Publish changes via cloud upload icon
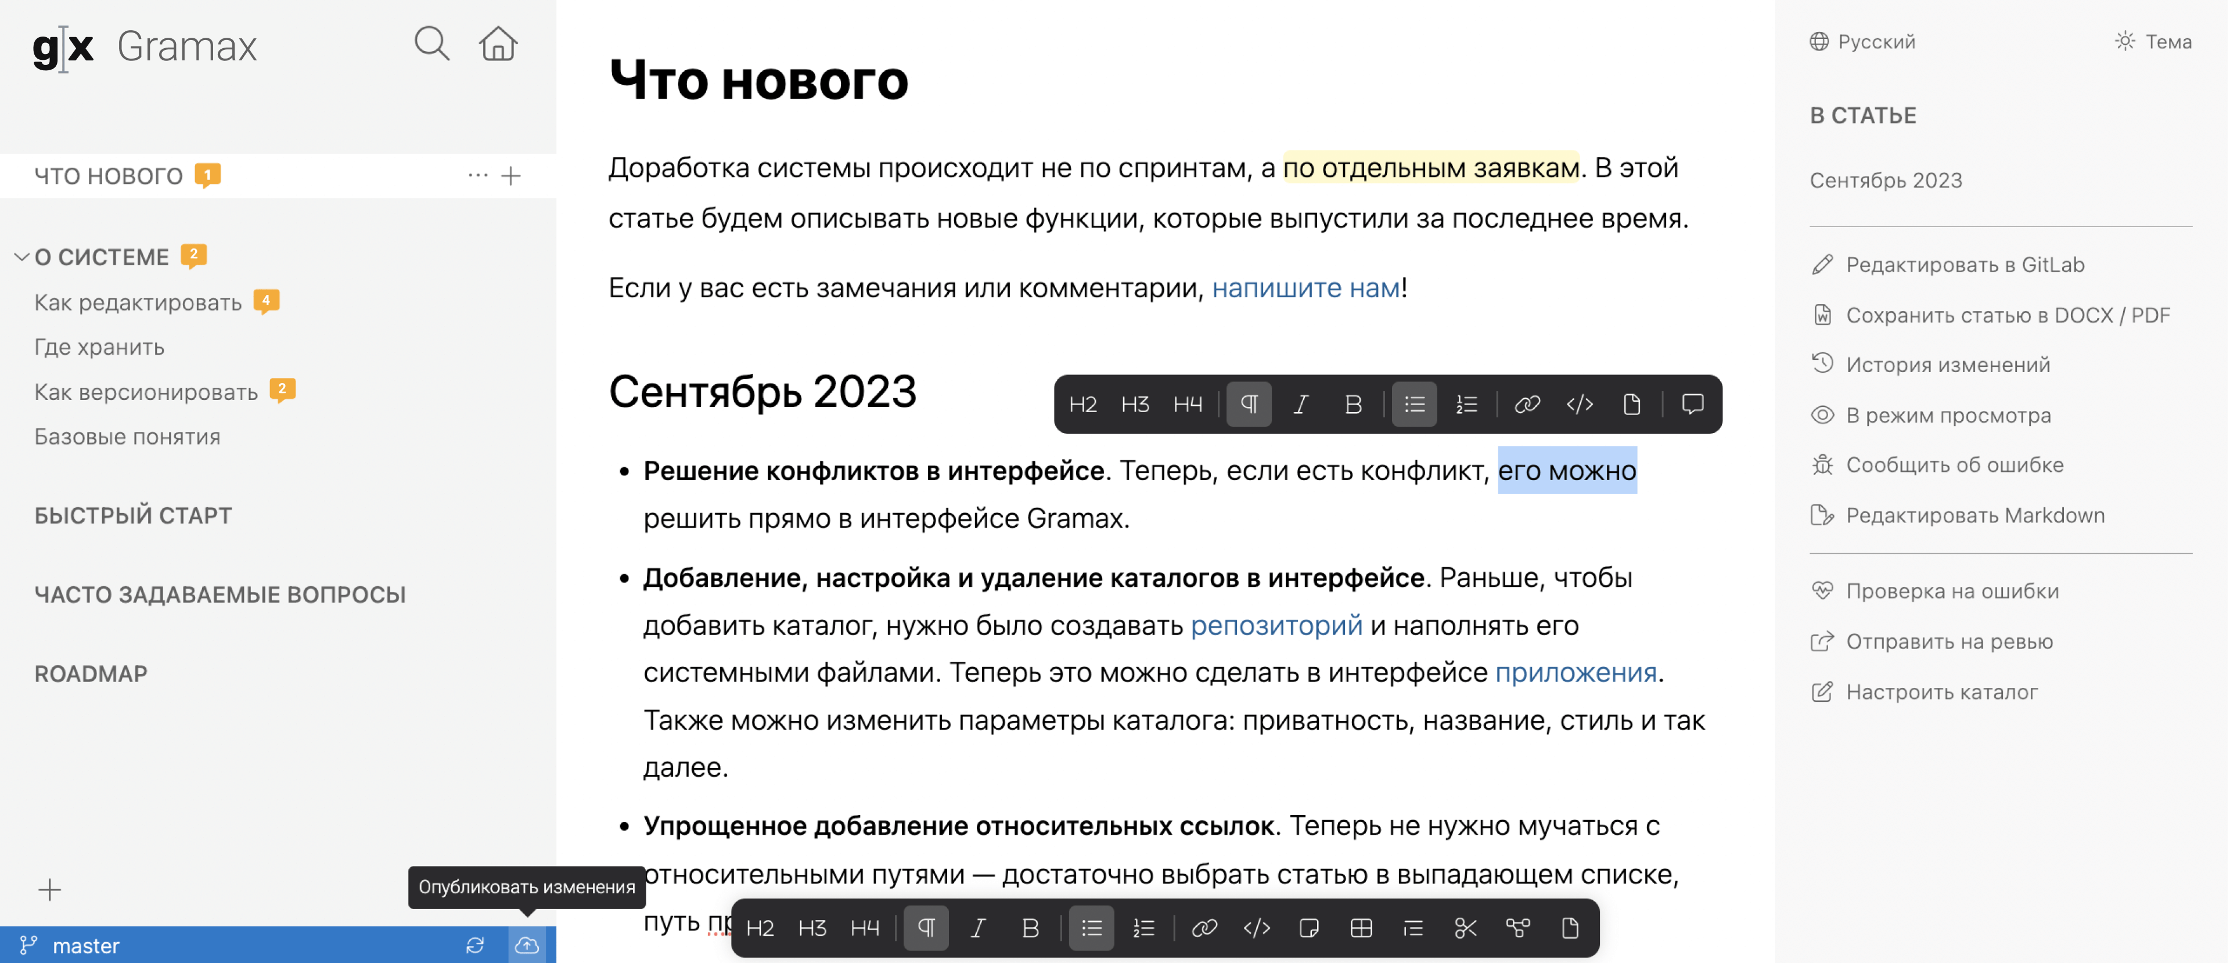The image size is (2230, 963). 527,946
